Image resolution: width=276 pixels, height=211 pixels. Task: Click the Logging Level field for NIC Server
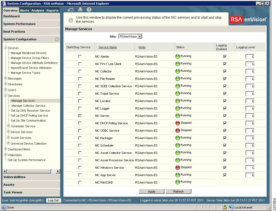click(250, 116)
